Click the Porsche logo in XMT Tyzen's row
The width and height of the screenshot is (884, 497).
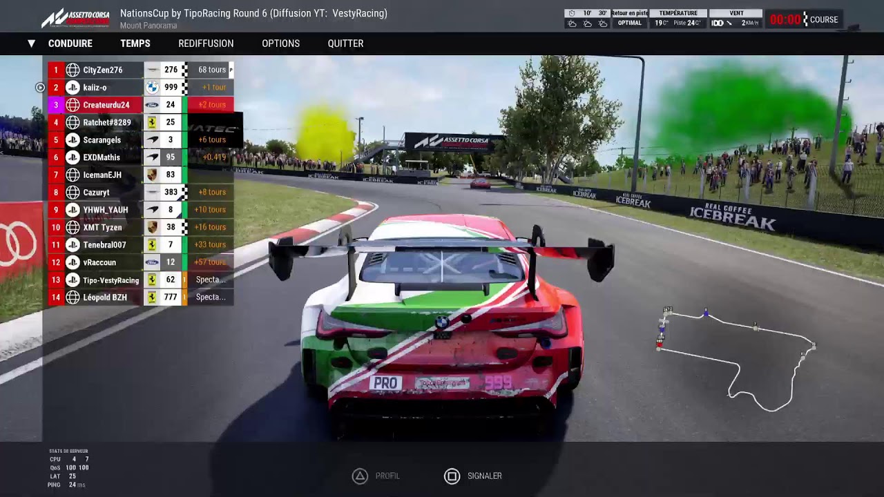click(x=152, y=227)
